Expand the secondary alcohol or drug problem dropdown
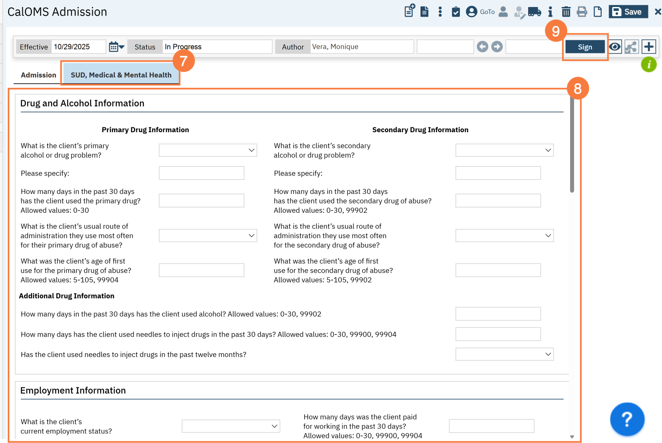 tap(504, 150)
